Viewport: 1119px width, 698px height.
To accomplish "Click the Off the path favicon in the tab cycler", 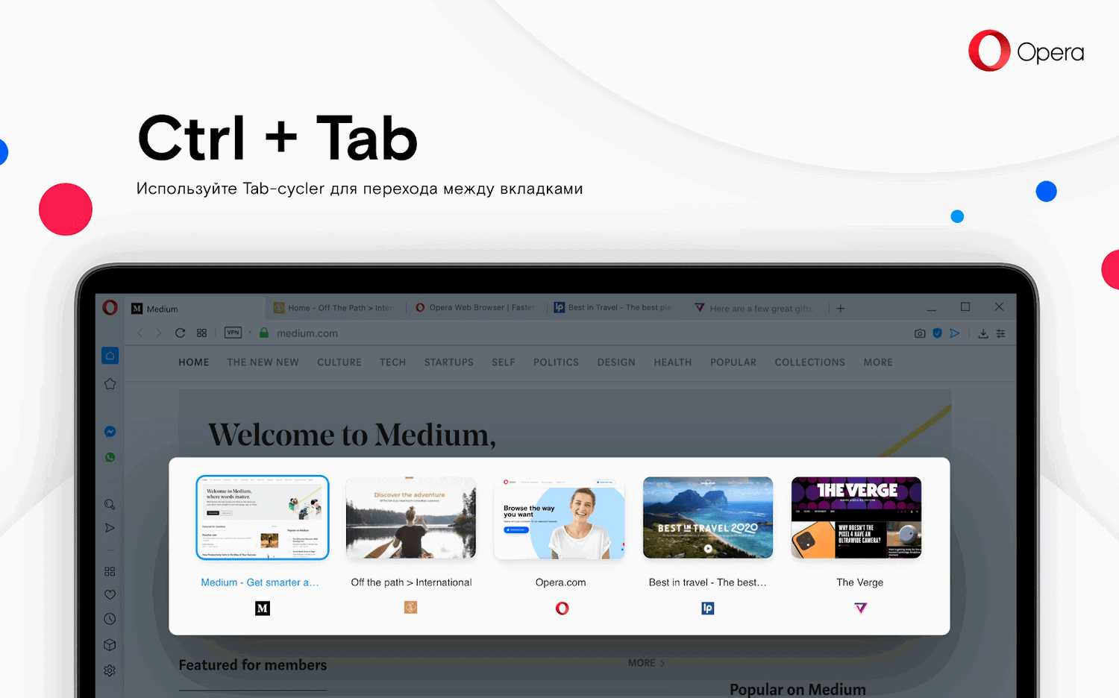I will click(410, 607).
